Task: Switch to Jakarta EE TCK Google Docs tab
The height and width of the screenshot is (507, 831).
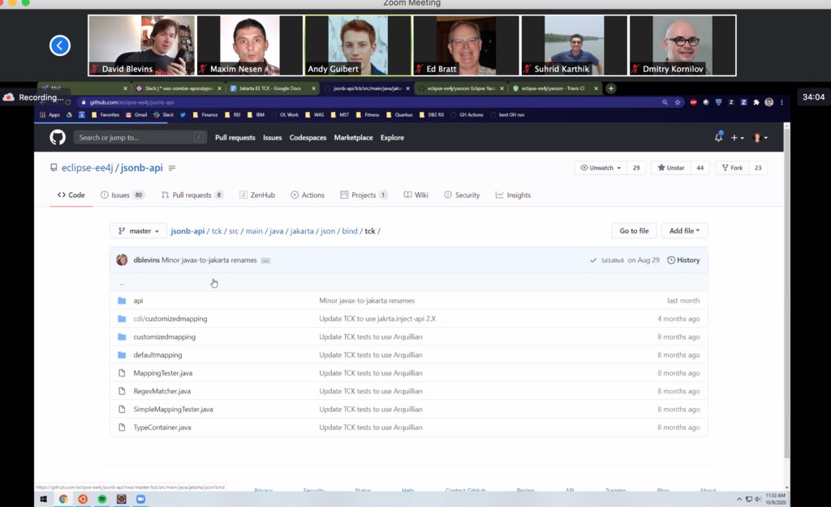Action: [271, 88]
